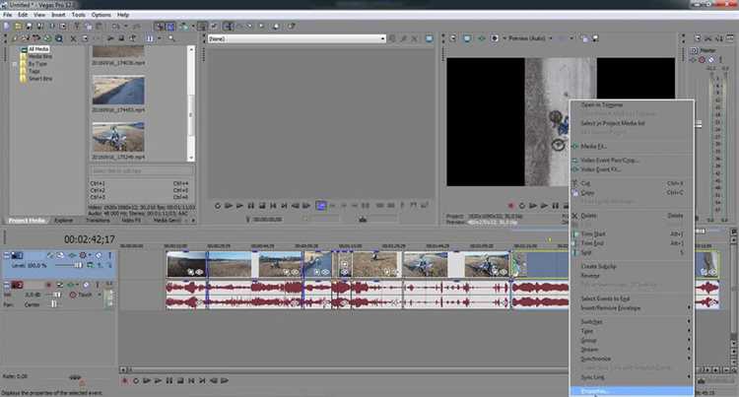Click the 00:02:42;17 timecode display
The image size is (739, 397).
pyautogui.click(x=89, y=239)
